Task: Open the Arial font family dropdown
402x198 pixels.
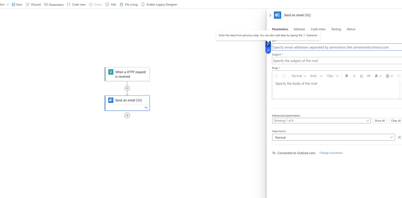Action: (x=316, y=76)
